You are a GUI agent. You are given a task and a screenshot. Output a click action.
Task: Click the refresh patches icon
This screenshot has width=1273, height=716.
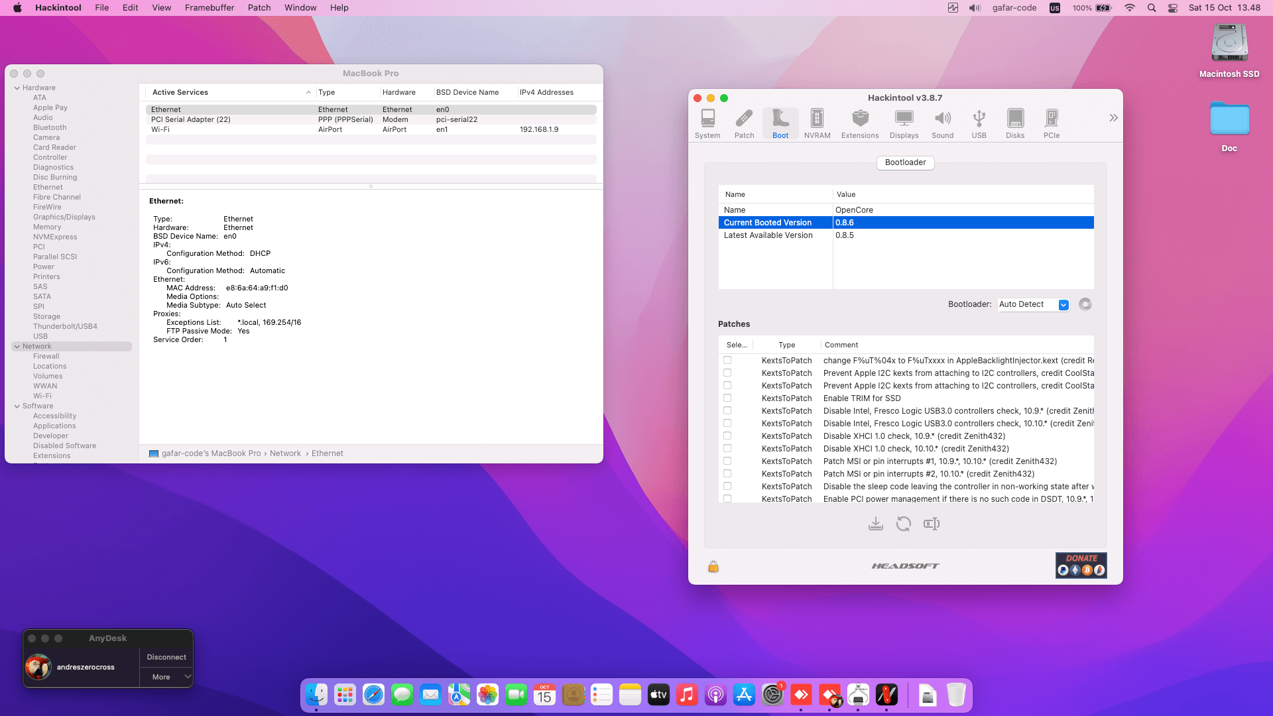click(x=903, y=524)
